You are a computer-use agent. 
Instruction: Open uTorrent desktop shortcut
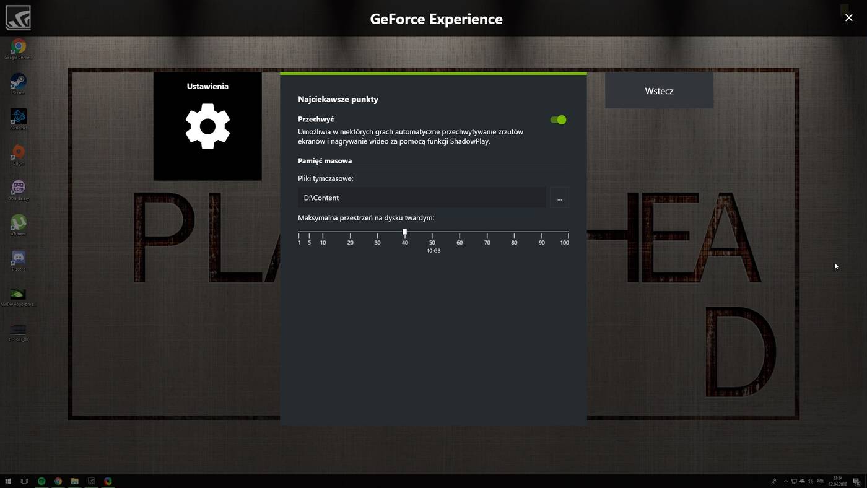(18, 223)
